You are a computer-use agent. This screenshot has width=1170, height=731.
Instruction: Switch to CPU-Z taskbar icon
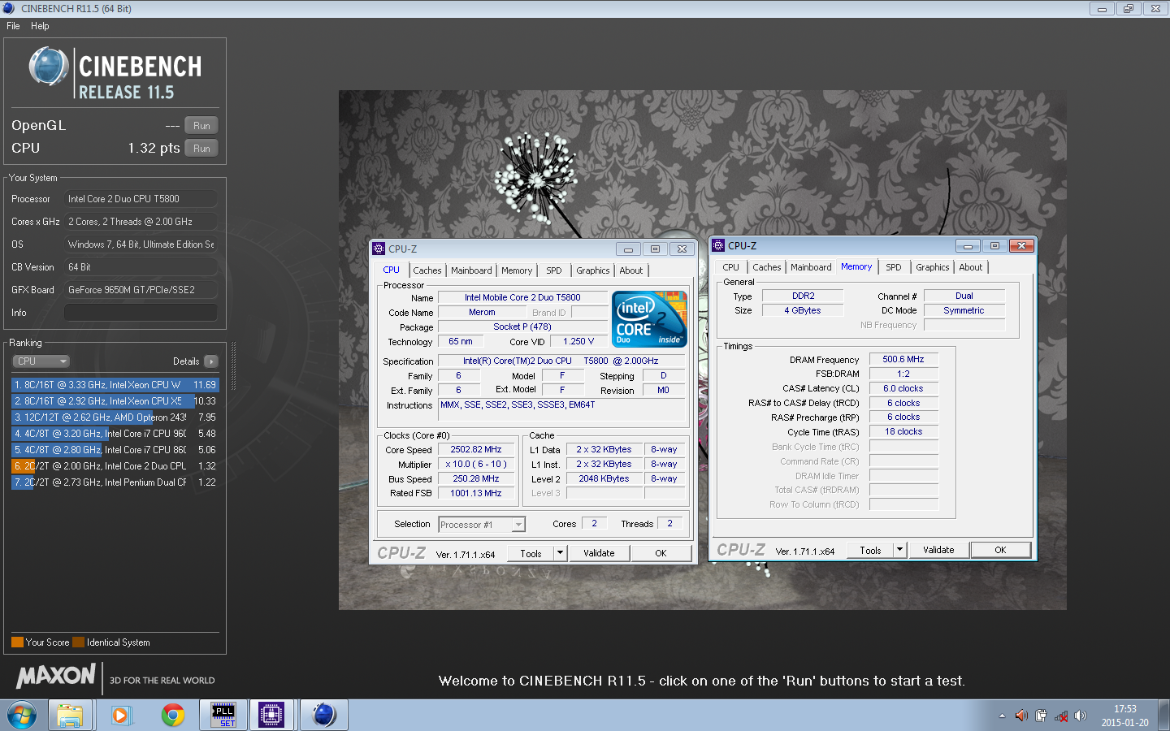click(x=271, y=715)
